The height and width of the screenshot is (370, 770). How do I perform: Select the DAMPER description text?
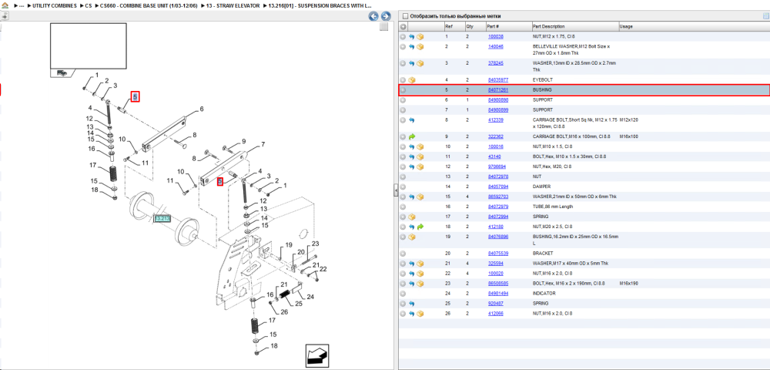click(x=541, y=187)
